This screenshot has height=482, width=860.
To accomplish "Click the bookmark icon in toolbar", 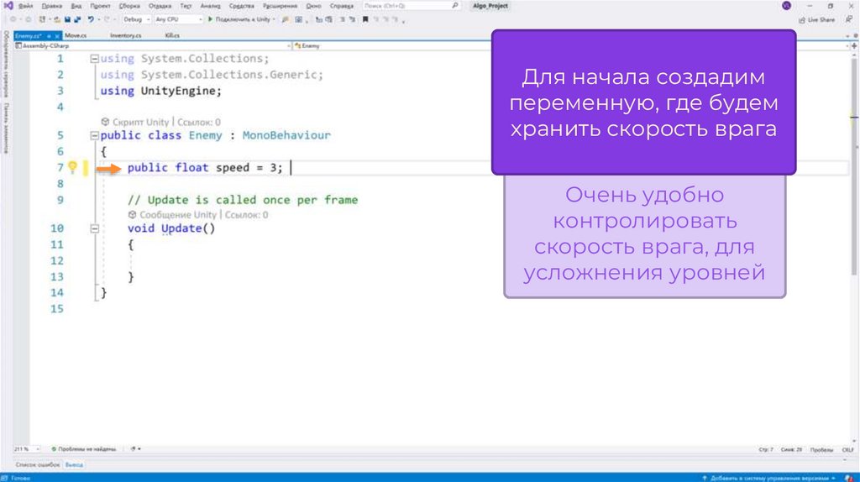I will [x=365, y=18].
